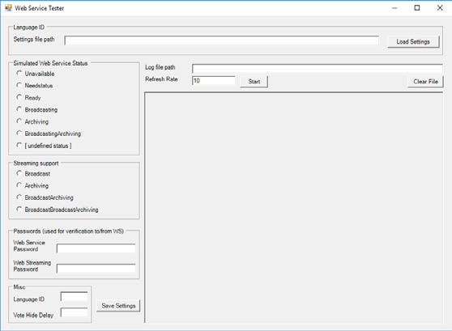Viewport: 452px width, 331px height.
Task: Click the 'Streaming support' group title
Action: point(36,163)
